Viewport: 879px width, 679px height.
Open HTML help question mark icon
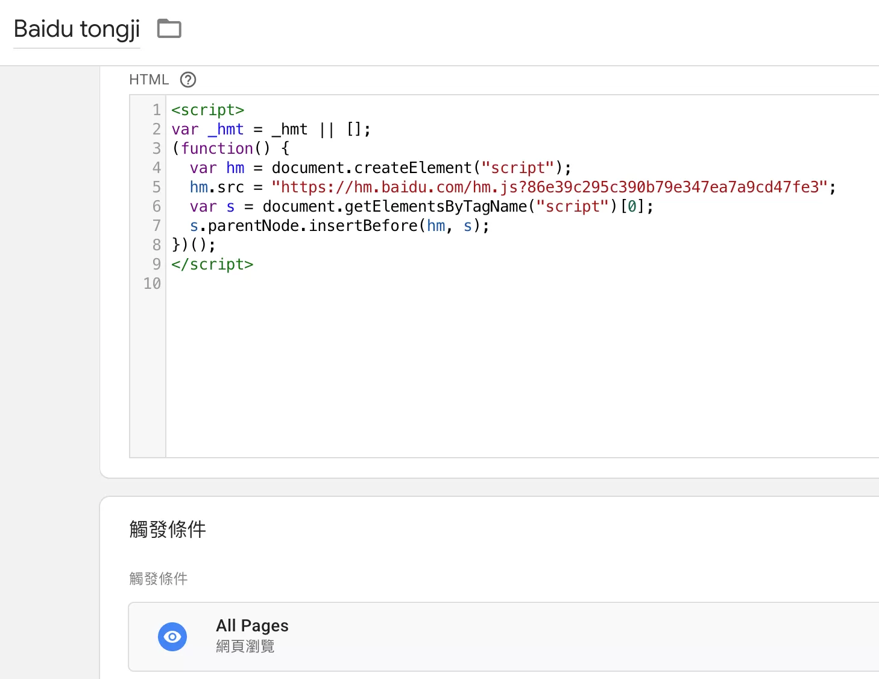click(188, 80)
